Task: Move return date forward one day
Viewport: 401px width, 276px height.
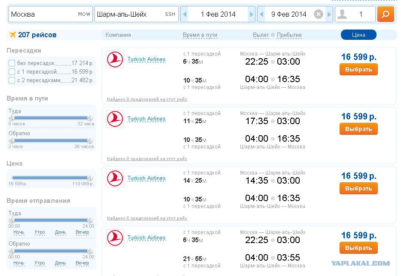Action: coord(329,14)
